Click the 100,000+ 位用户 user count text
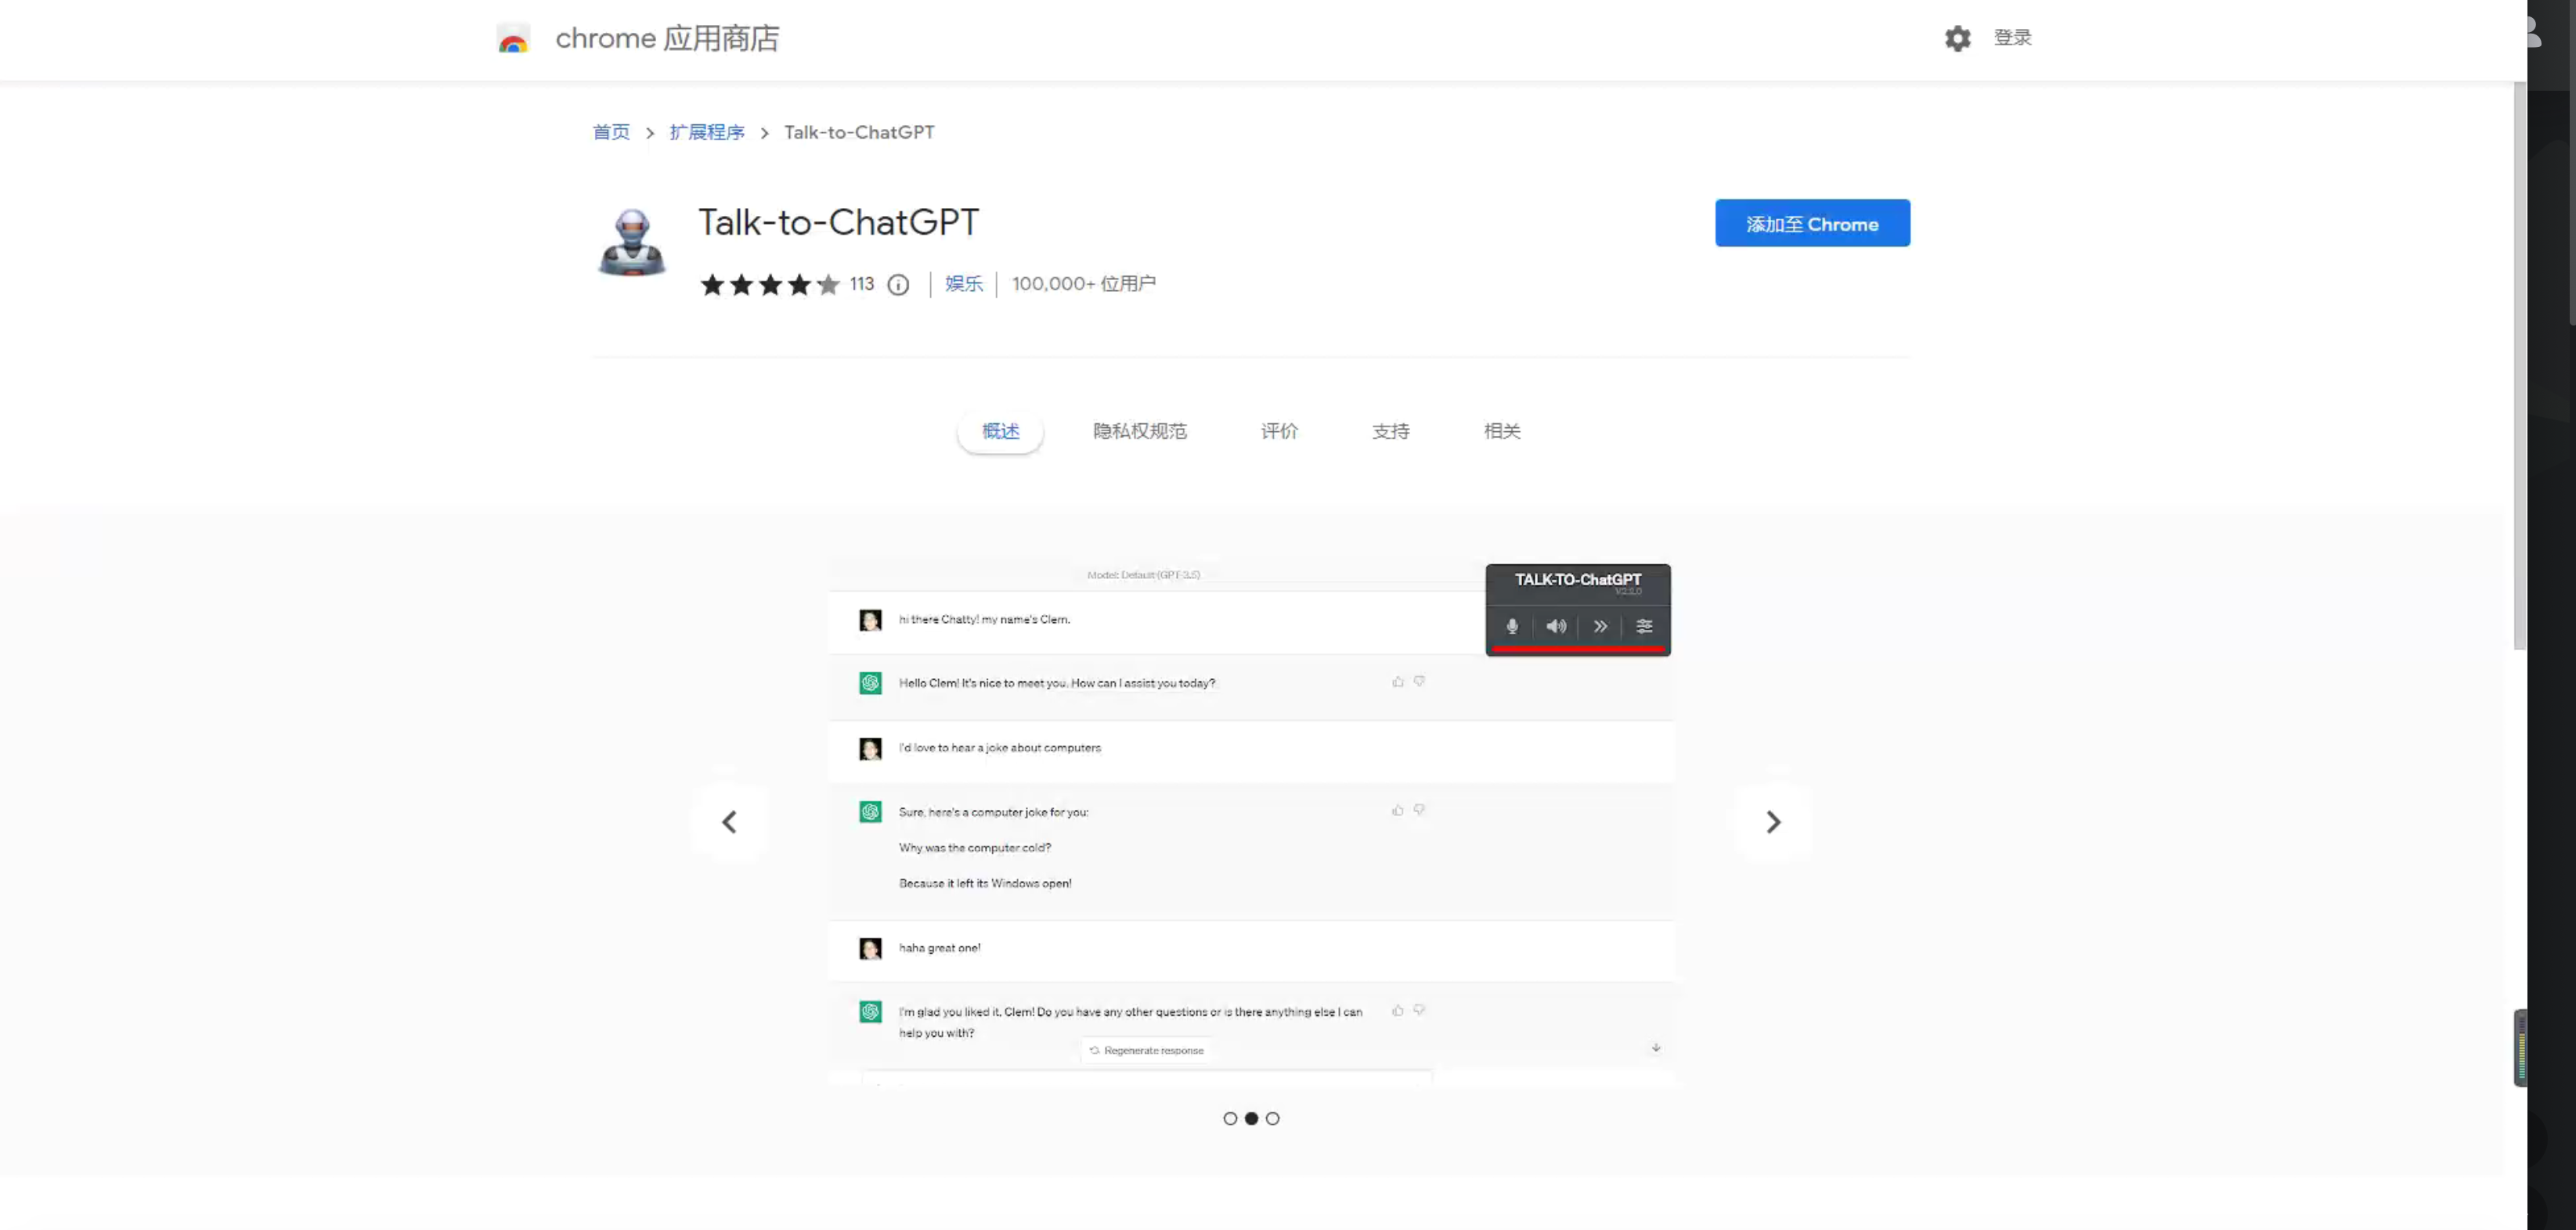This screenshot has width=2576, height=1230. pyautogui.click(x=1083, y=284)
